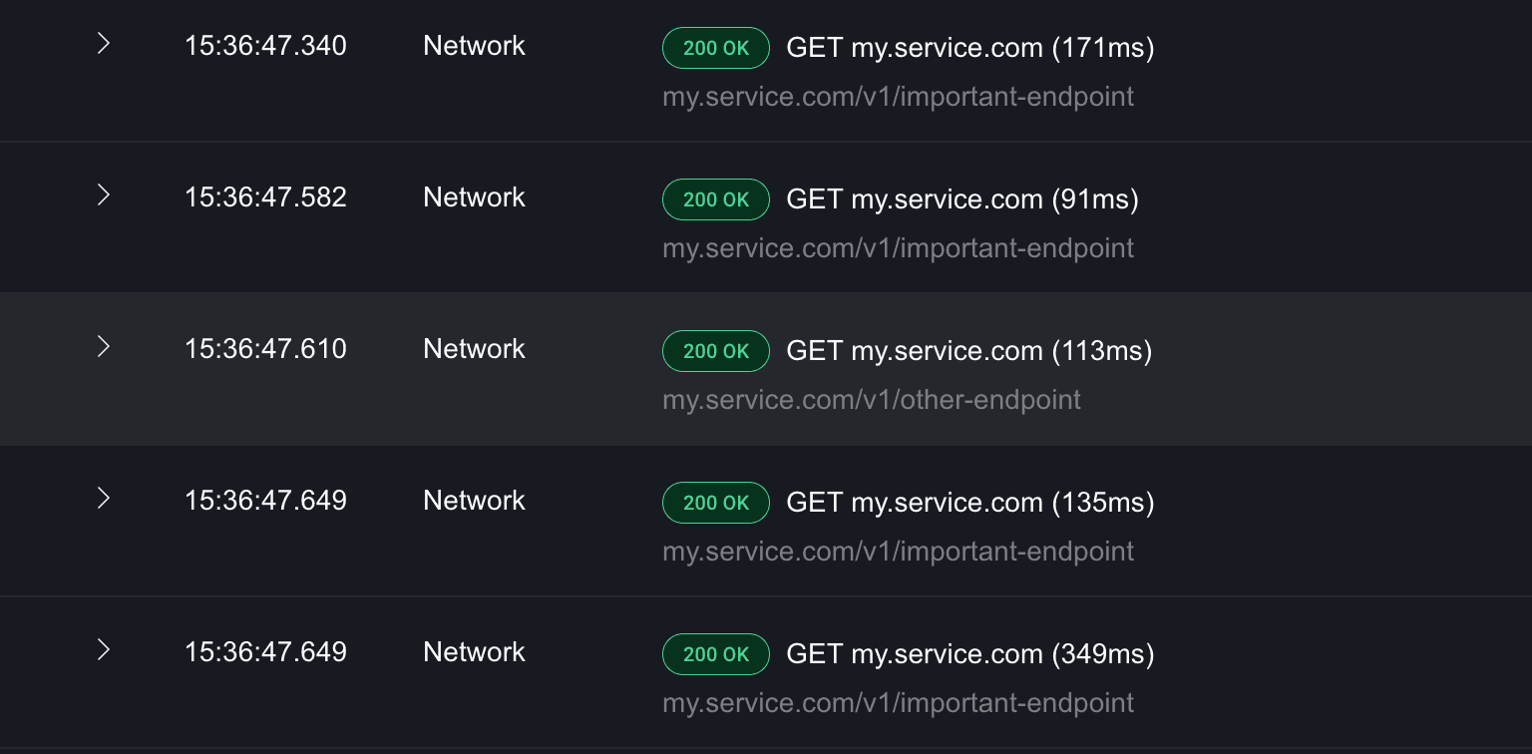Click the 15:36:47.340 timestamp
The height and width of the screenshot is (754, 1532).
pyautogui.click(x=265, y=46)
